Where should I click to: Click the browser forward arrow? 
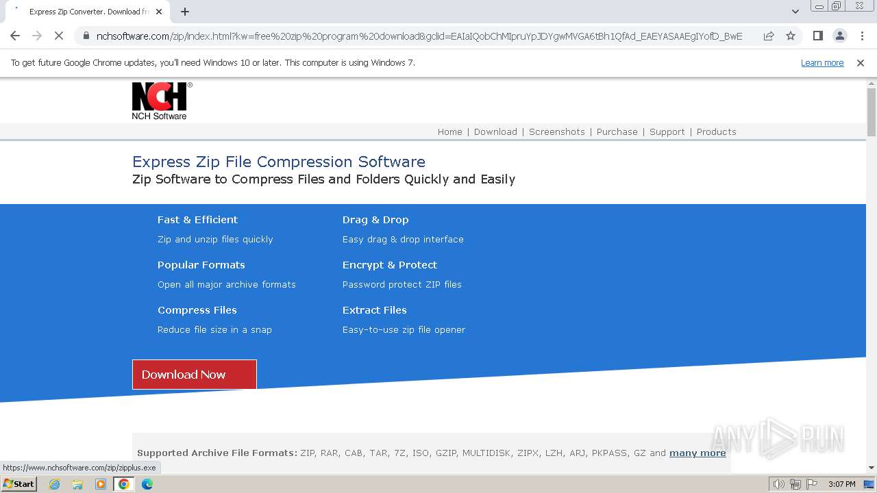tap(37, 36)
